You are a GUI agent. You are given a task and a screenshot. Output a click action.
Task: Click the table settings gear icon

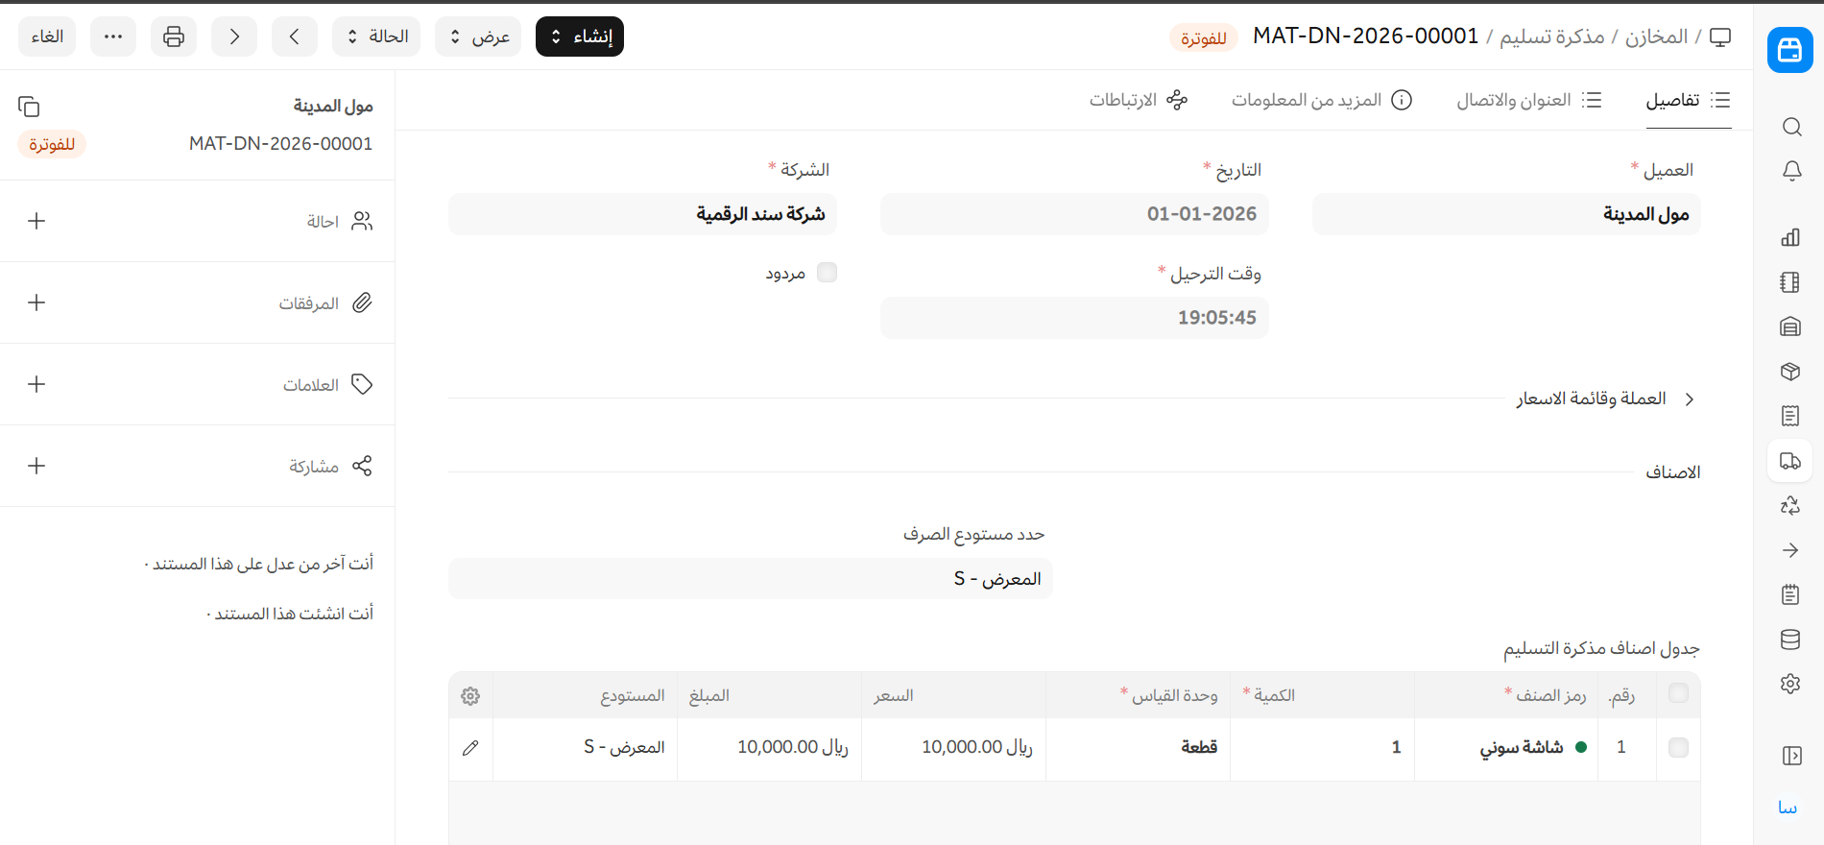470,696
